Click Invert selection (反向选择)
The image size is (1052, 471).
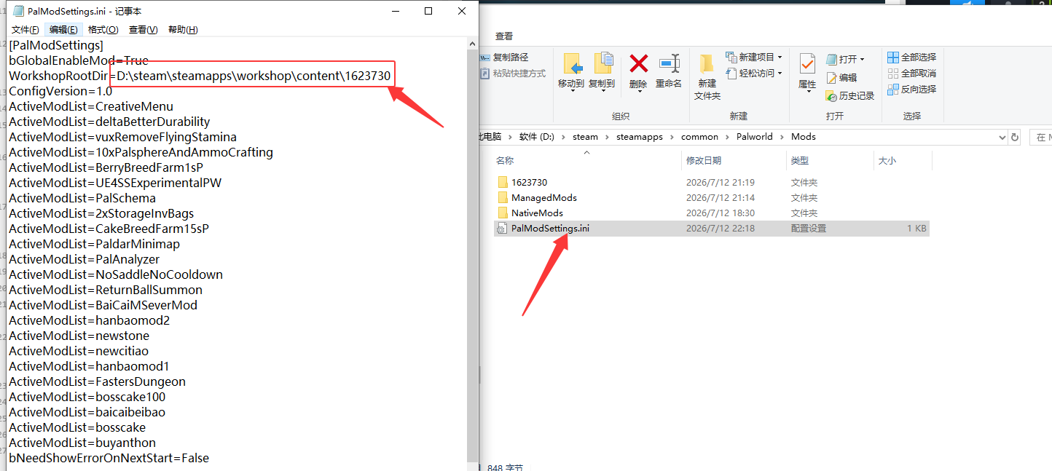pos(911,89)
